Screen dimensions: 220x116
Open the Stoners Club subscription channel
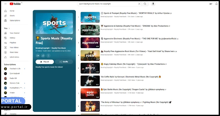click(14, 83)
